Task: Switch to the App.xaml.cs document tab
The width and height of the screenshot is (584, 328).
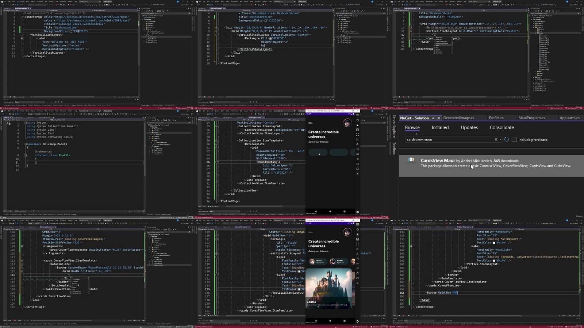Action: [569, 118]
